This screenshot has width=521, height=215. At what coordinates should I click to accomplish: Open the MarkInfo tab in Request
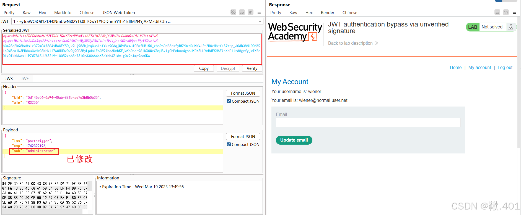[63, 13]
